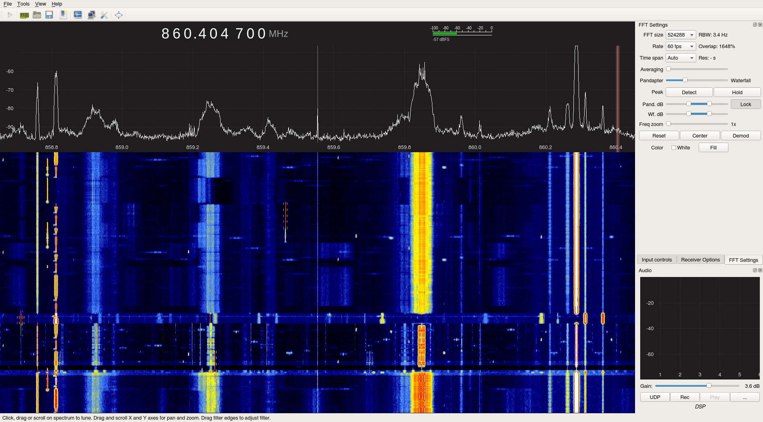Click the 859.6 frequency axis label

click(x=333, y=147)
